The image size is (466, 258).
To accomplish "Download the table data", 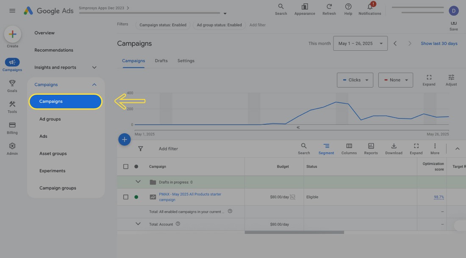I will click(394, 149).
